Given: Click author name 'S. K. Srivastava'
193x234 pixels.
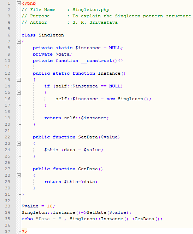Looking at the screenshot, I should (x=95, y=22).
